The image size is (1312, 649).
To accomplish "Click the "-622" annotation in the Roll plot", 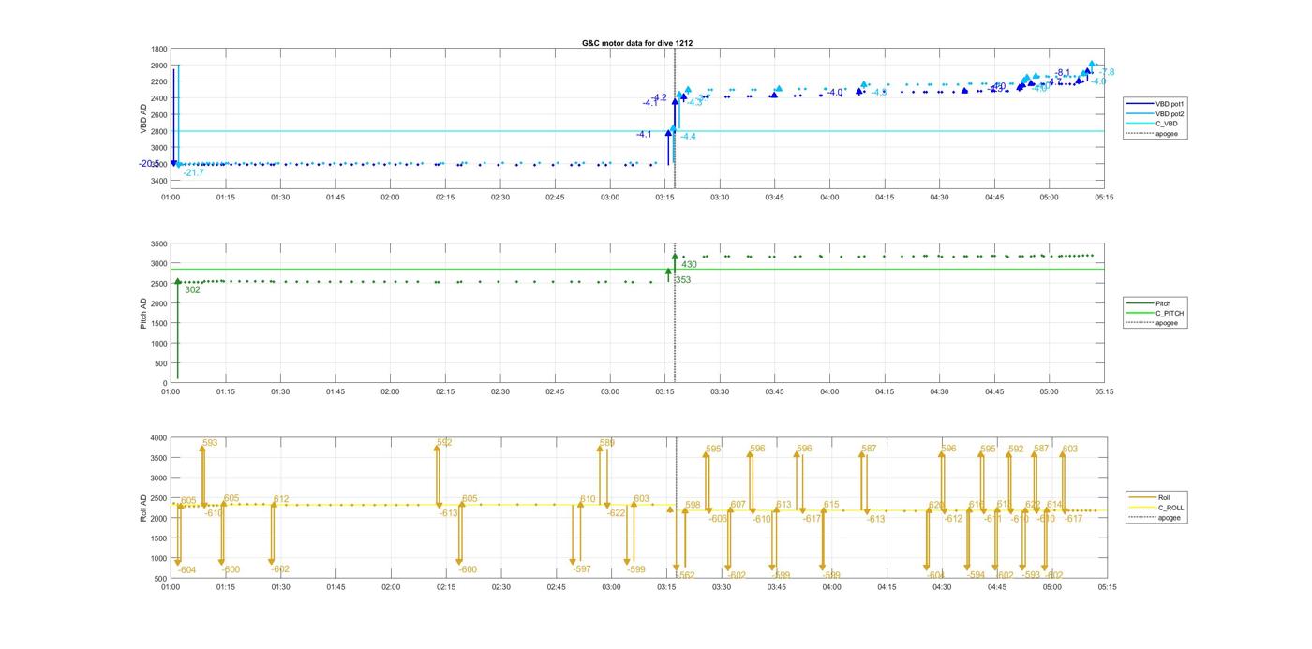I will click(x=617, y=513).
